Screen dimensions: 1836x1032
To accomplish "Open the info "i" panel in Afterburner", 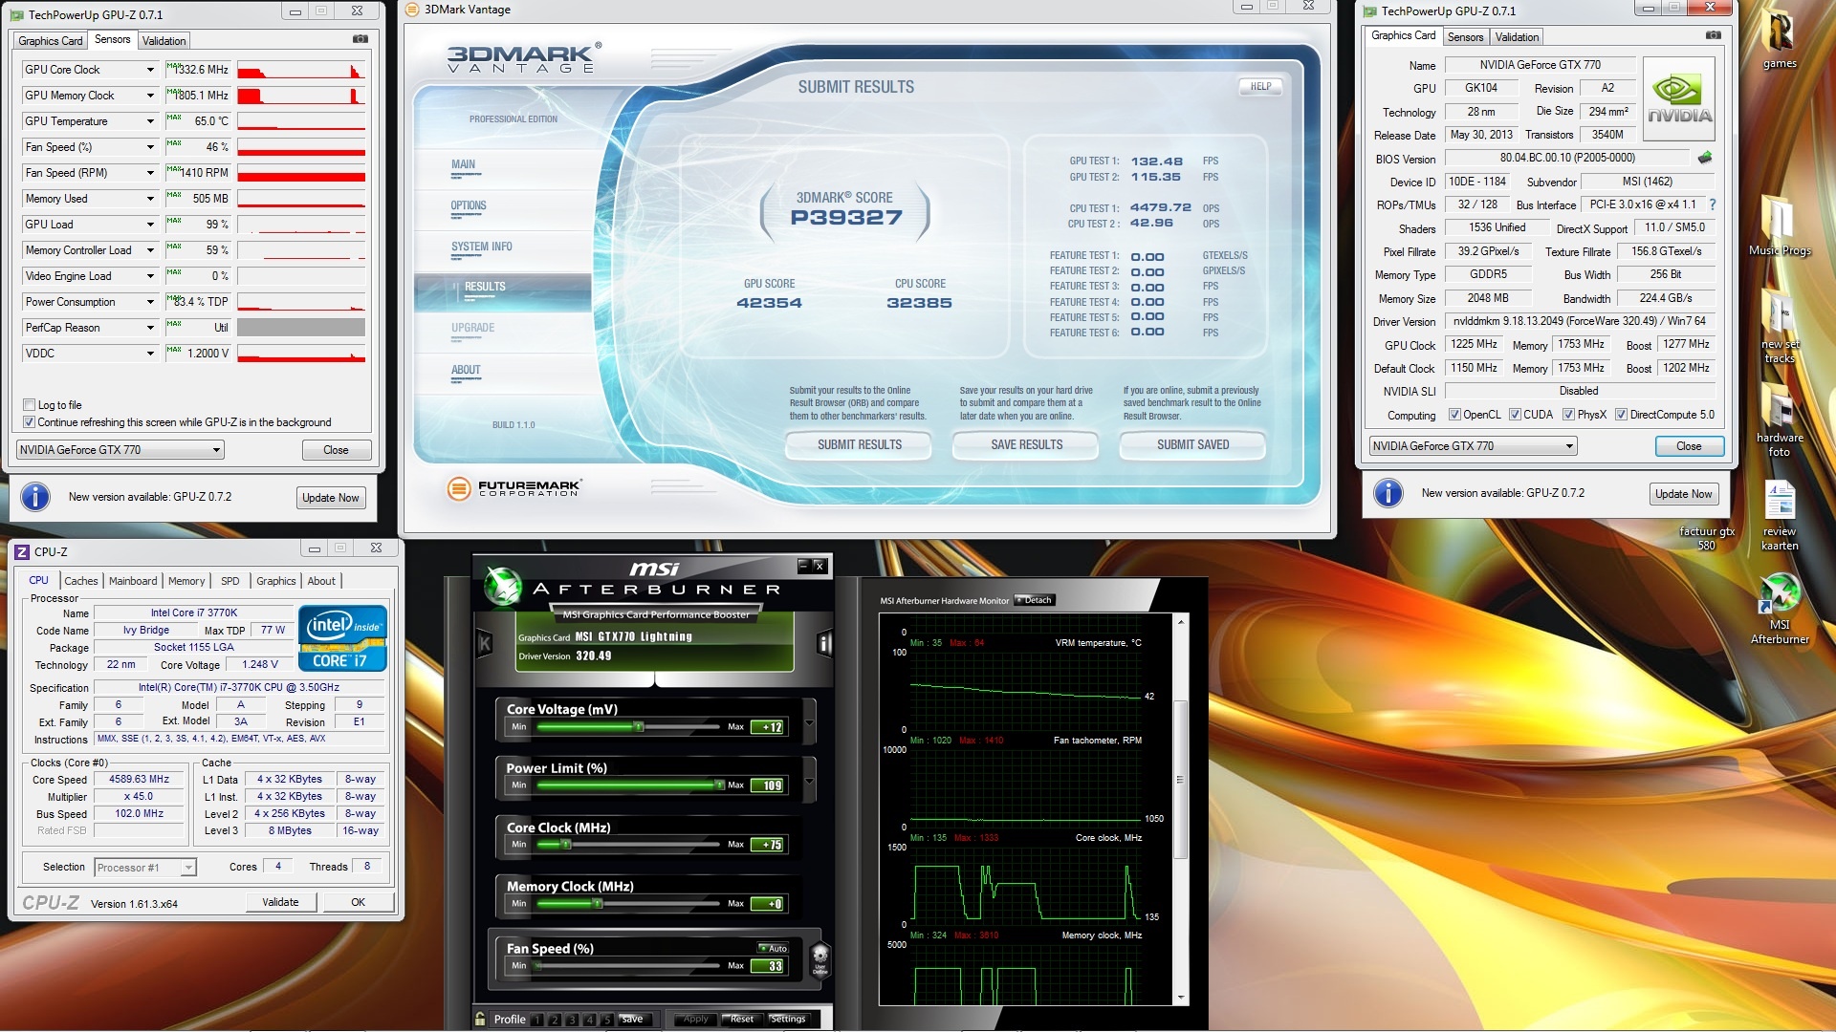I will [824, 643].
